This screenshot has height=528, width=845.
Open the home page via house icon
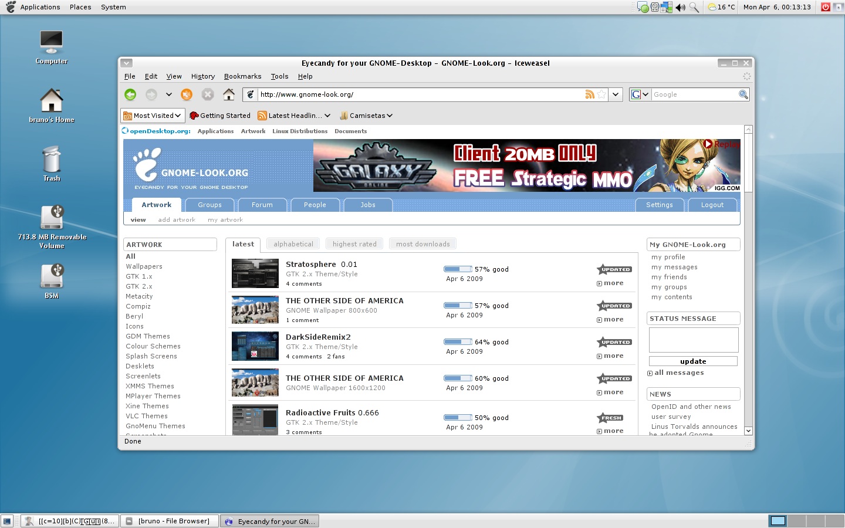pyautogui.click(x=229, y=94)
